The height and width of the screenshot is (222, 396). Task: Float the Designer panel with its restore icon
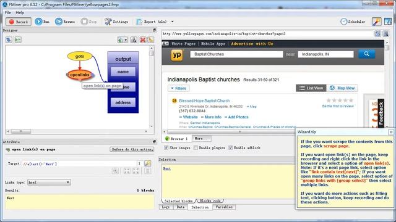pos(154,30)
